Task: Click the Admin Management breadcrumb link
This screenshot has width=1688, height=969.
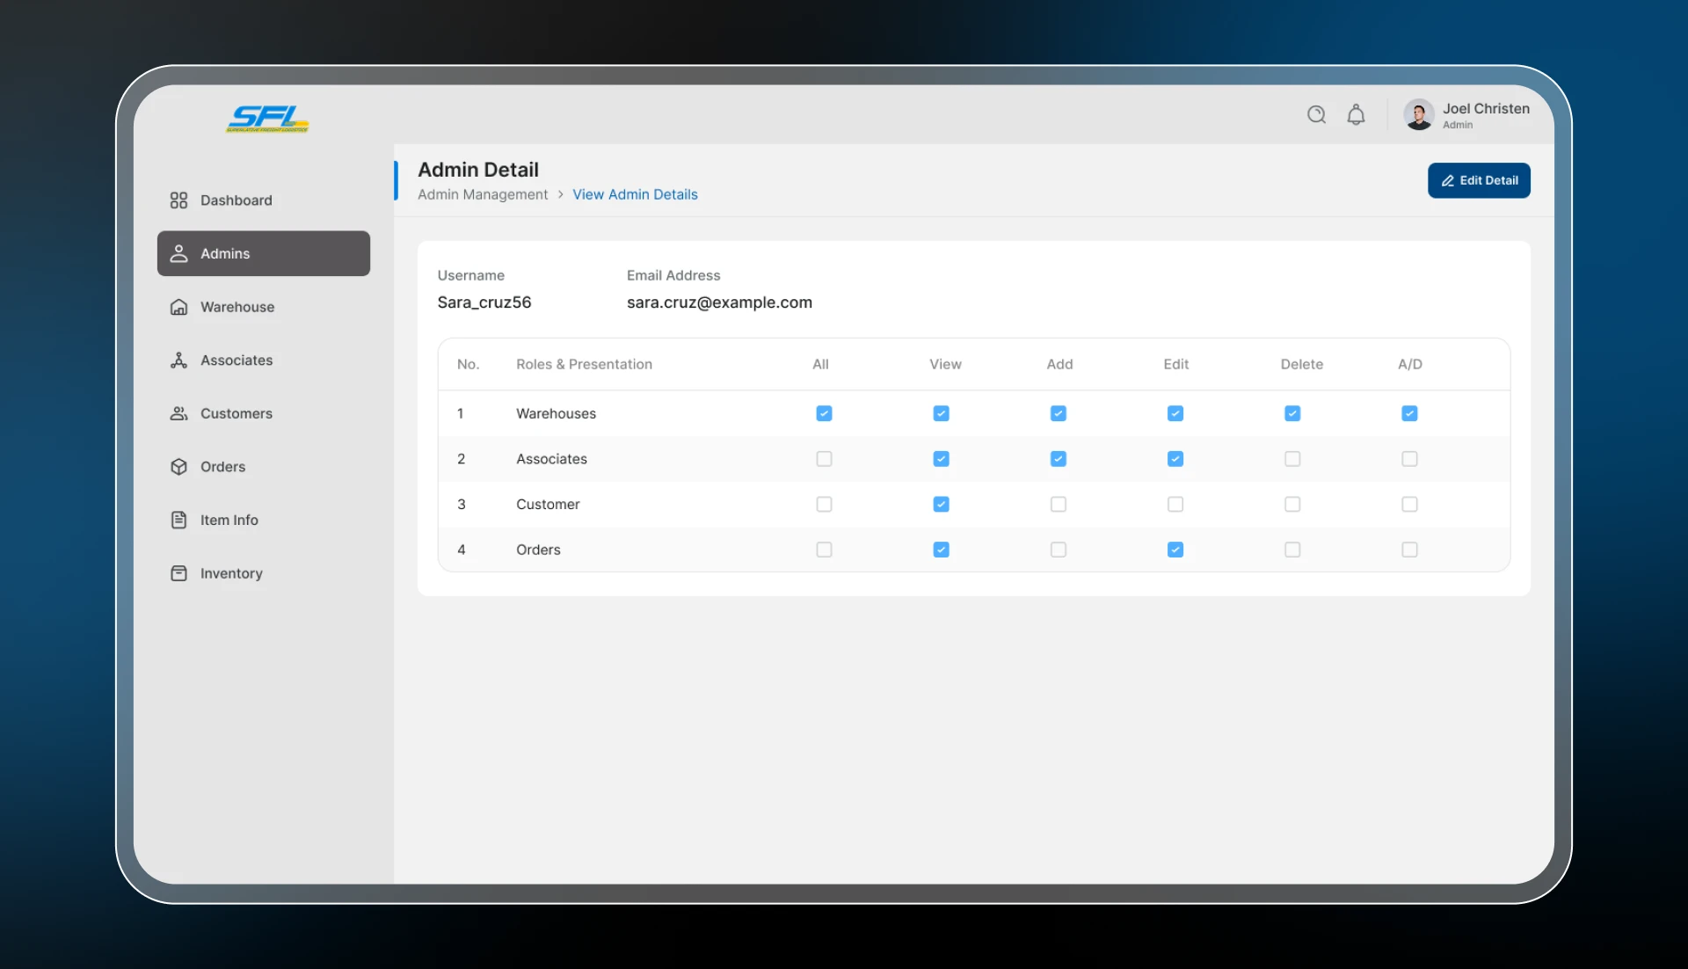Action: [x=483, y=194]
